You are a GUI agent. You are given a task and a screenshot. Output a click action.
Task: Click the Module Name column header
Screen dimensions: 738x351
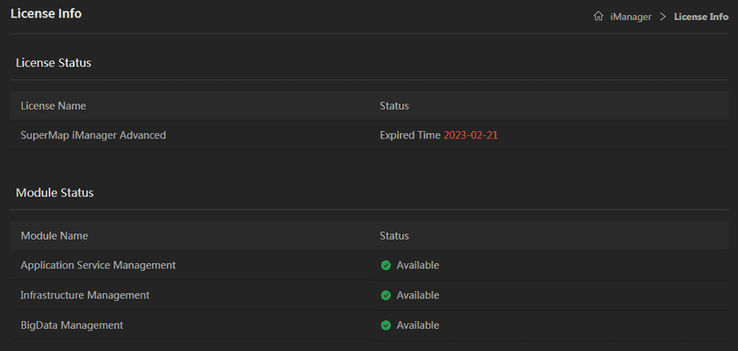pyautogui.click(x=54, y=235)
